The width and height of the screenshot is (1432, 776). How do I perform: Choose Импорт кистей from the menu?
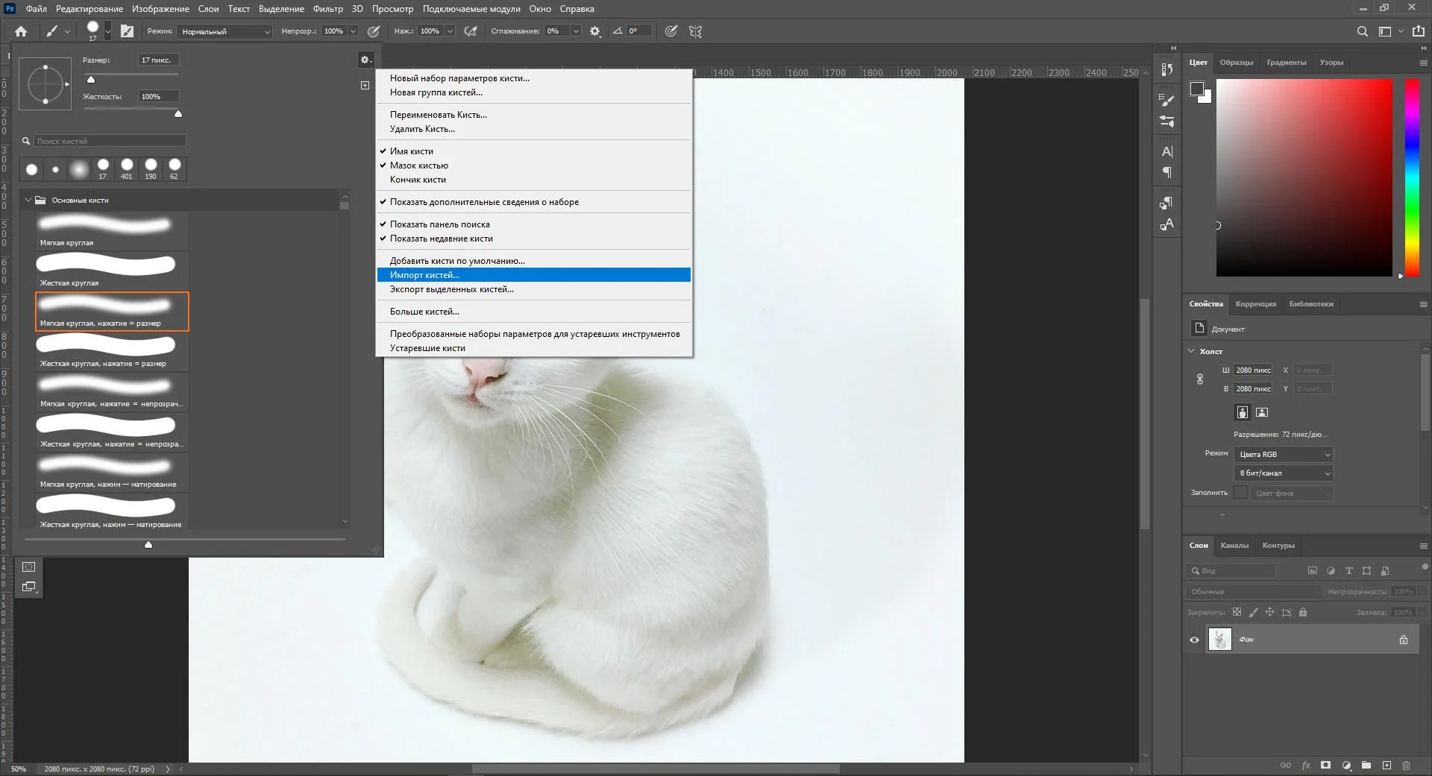[424, 275]
